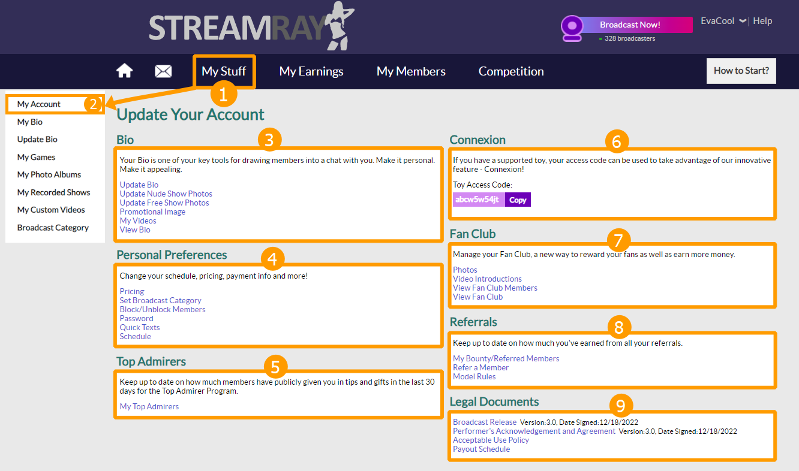Select My Photo Albums in sidebar

coord(49,174)
